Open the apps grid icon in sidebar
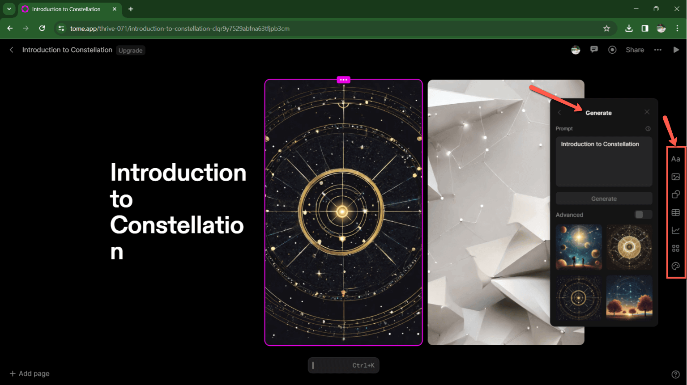Image resolution: width=687 pixels, height=385 pixels. click(x=676, y=248)
